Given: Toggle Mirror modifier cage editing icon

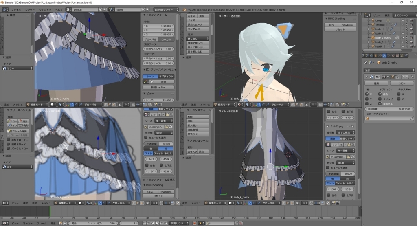Looking at the screenshot, I should tap(397, 77).
